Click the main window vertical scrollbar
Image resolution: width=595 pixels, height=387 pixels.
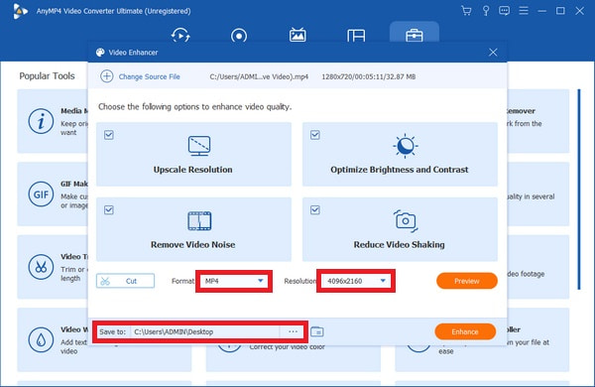[x=579, y=190]
